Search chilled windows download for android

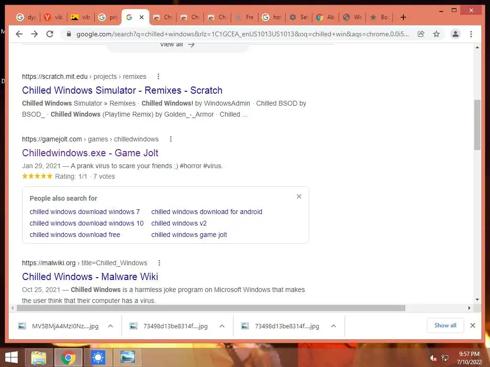207,212
